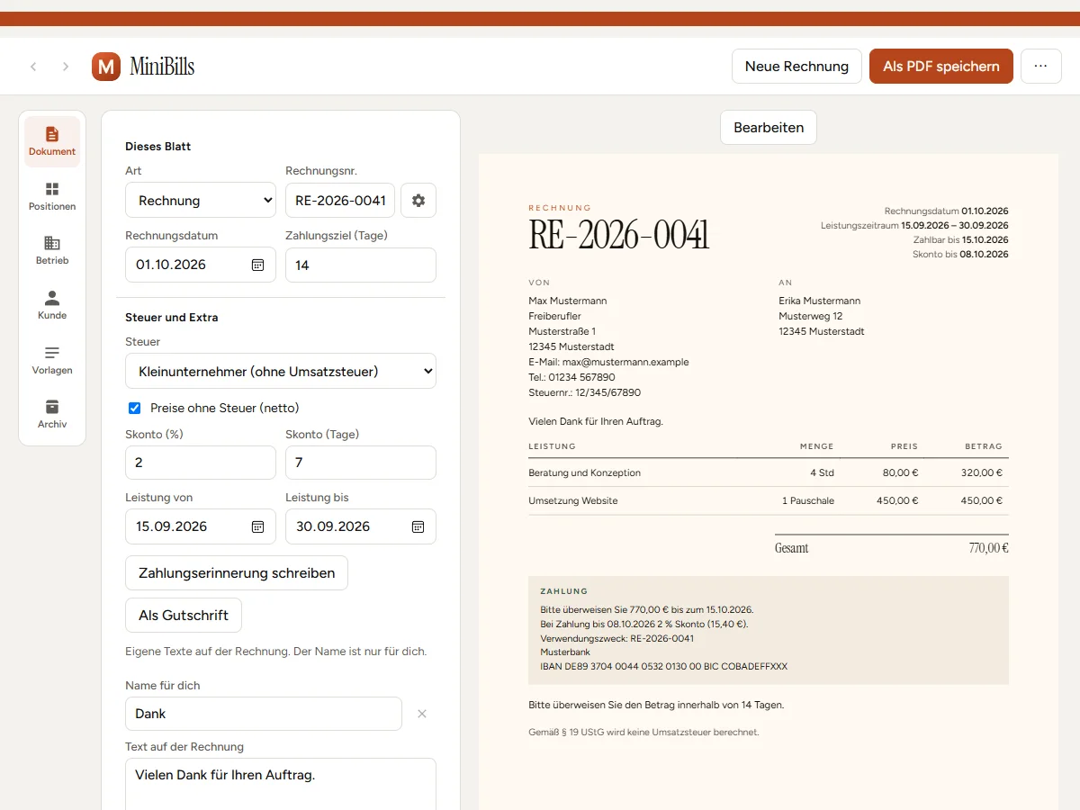This screenshot has width=1080, height=810.
Task: Open the Art dropdown set to Rechnung
Action: (x=201, y=201)
